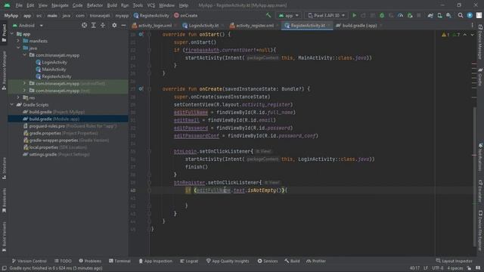The image size is (484, 272).
Task: Open editor tabs more options icon
Action: click(472, 25)
